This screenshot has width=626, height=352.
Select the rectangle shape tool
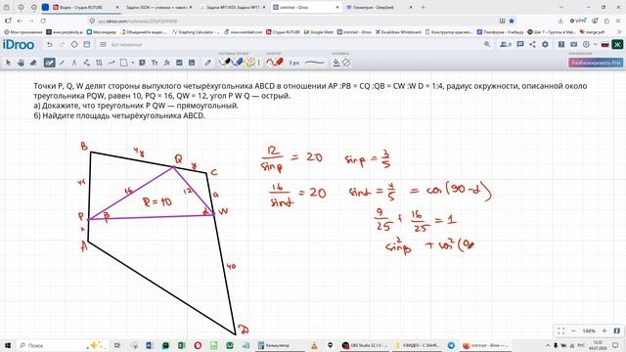124,63
